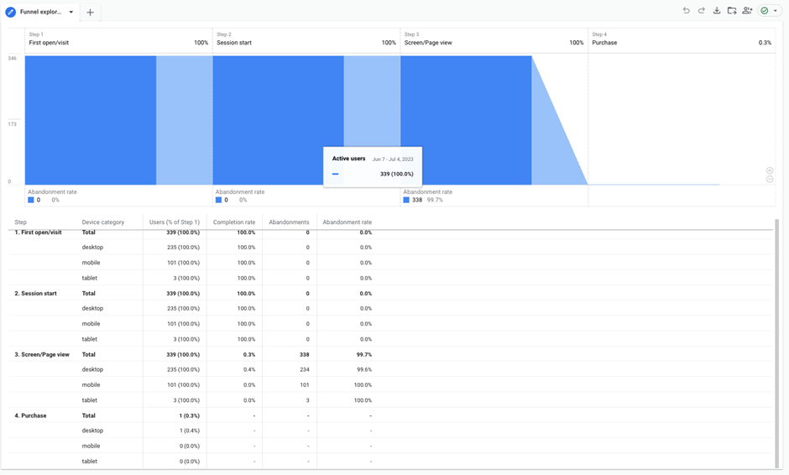The height and width of the screenshot is (475, 789).
Task: Click the Device category column header
Action: (102, 222)
